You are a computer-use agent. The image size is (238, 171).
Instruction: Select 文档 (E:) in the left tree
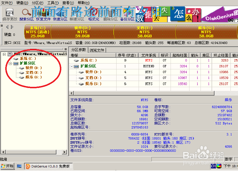pos(33,73)
